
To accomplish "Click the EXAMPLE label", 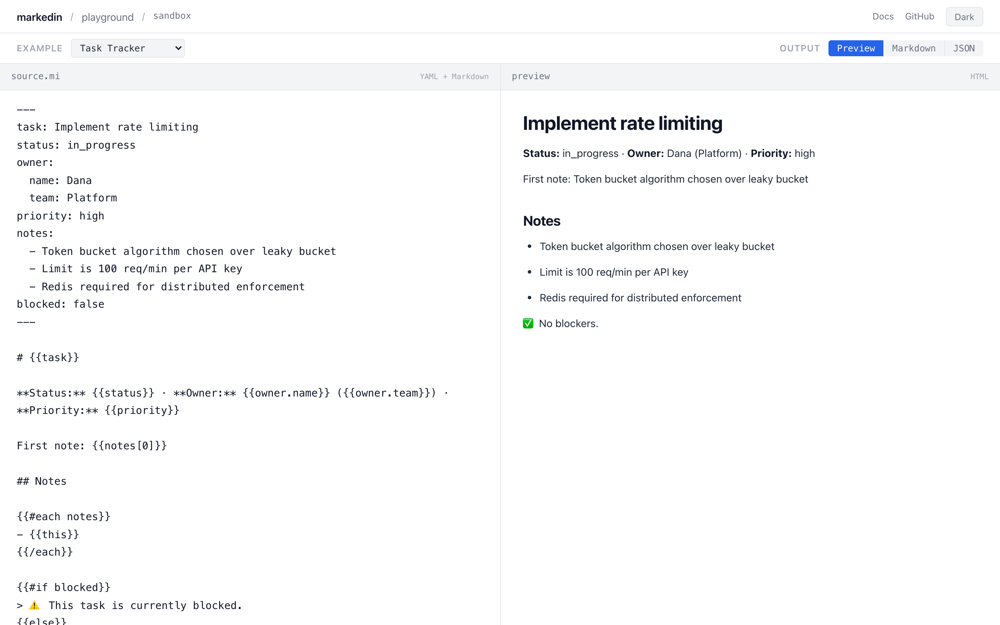I will [x=39, y=48].
